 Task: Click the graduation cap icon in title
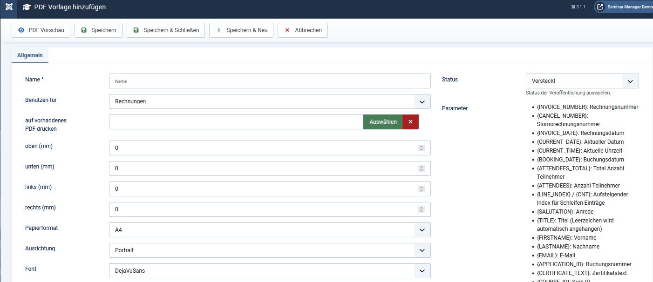[27, 7]
